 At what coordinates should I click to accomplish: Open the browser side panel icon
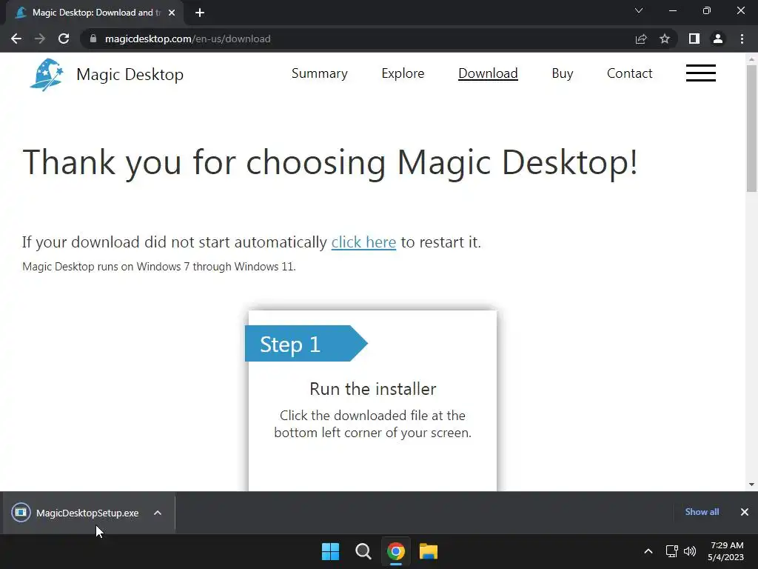click(694, 39)
